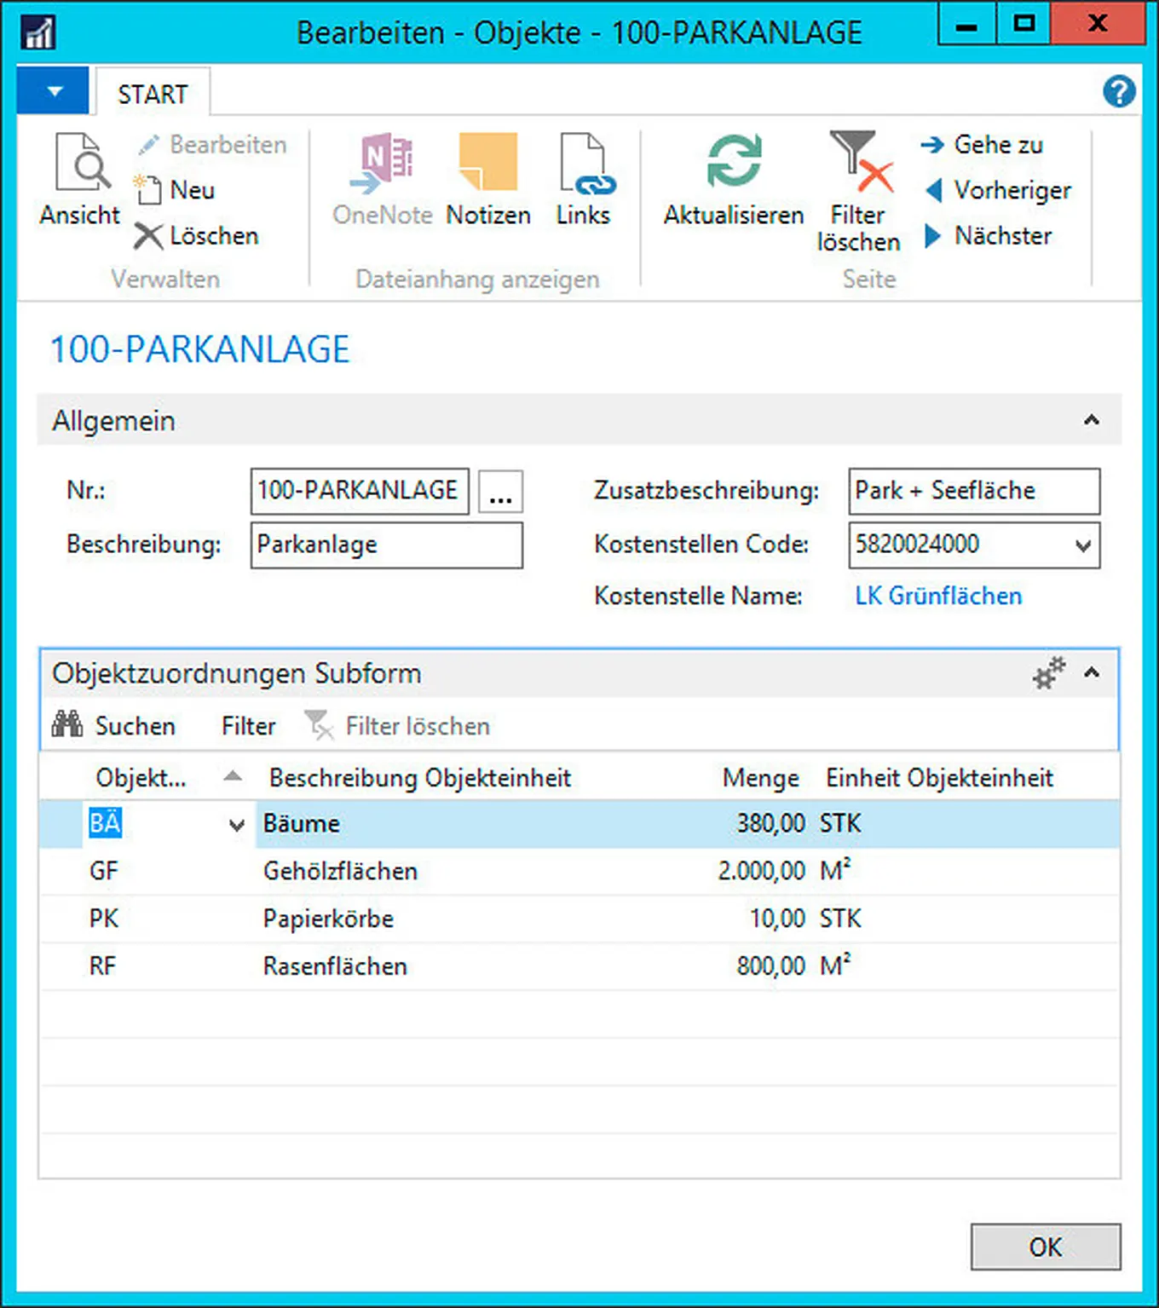Image resolution: width=1159 pixels, height=1308 pixels.
Task: Open the blue application menu dropdown
Action: [x=54, y=91]
